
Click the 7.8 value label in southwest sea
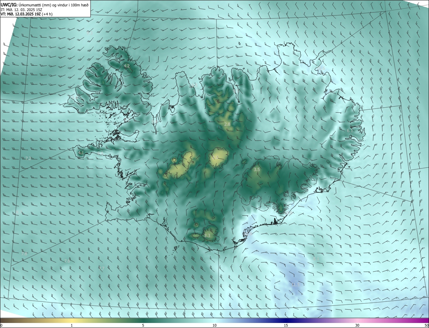[x=24, y=254]
